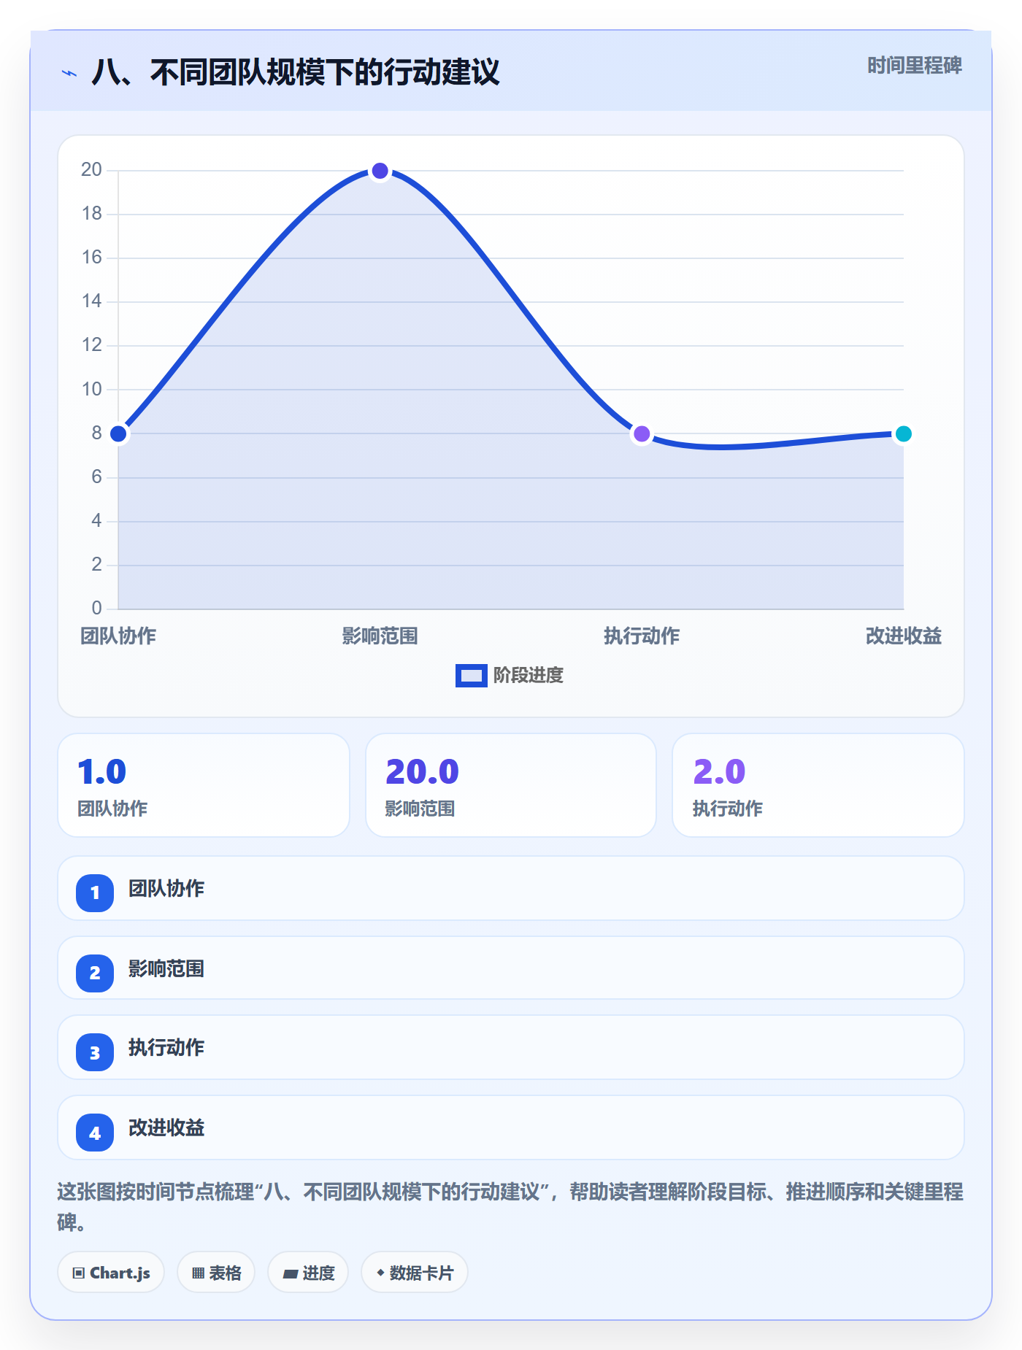Click the 表格 tag

tap(216, 1273)
